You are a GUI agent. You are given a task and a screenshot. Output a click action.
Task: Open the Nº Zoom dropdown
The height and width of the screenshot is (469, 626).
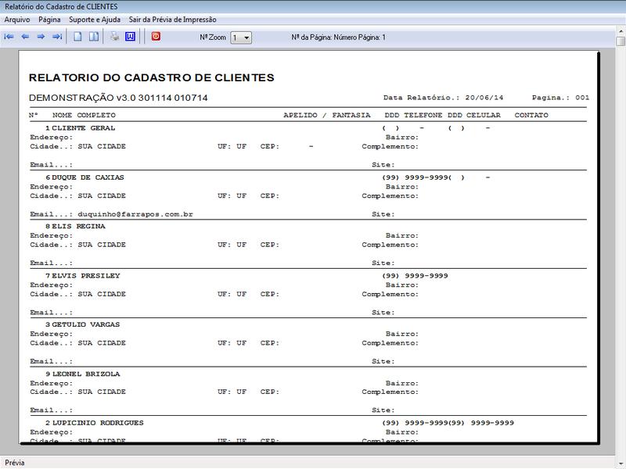point(241,38)
